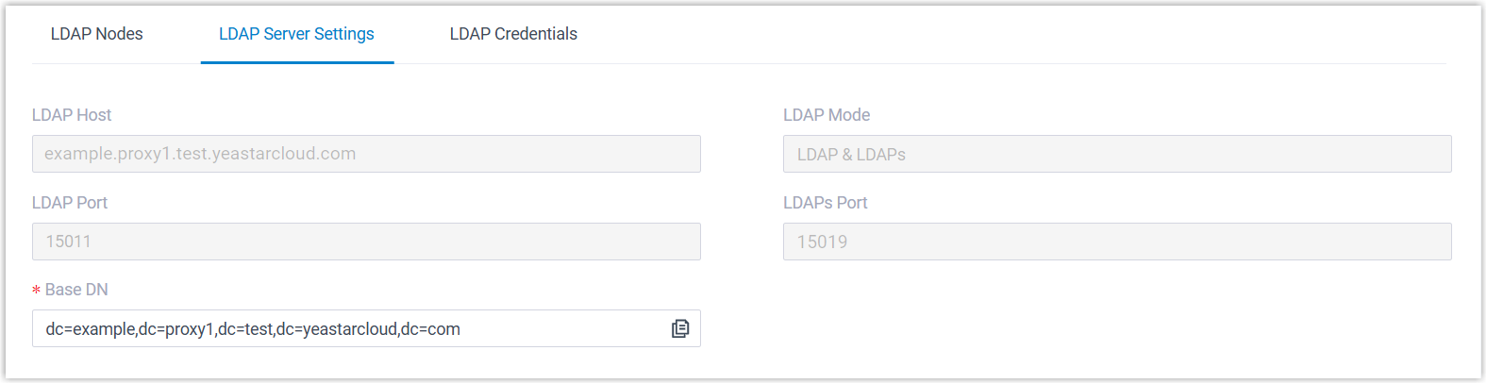
Task: Click the LDAP Host field
Action: point(366,154)
